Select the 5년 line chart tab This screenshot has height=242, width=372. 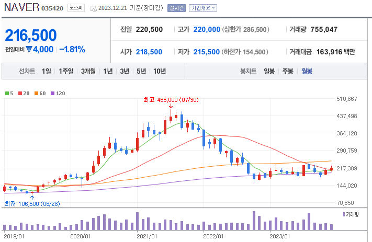coord(141,71)
